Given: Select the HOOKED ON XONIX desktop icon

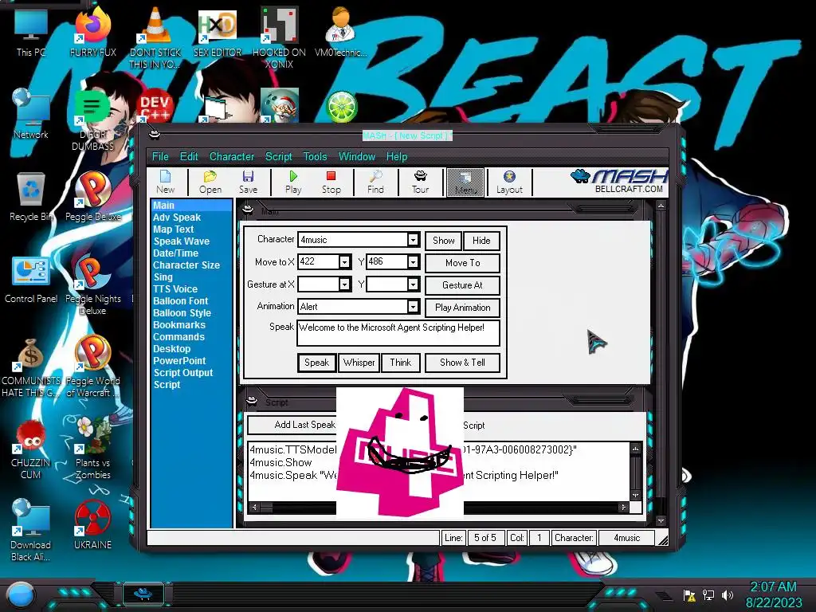Looking at the screenshot, I should click(x=280, y=37).
